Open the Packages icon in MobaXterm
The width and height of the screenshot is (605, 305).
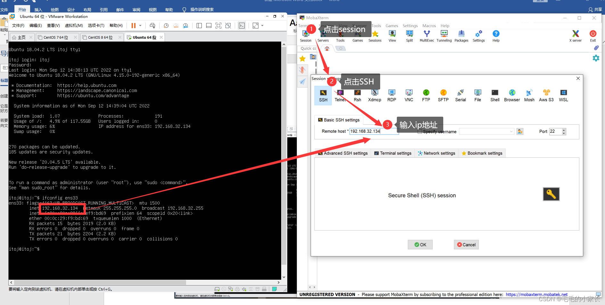[x=461, y=35]
